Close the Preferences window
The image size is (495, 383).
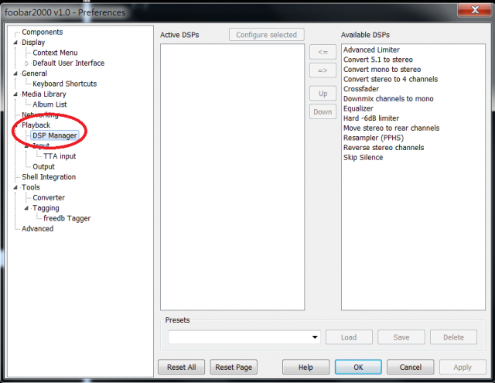[475, 10]
